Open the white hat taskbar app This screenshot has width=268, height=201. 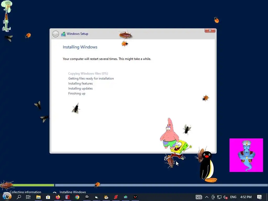pyautogui.click(x=87, y=197)
